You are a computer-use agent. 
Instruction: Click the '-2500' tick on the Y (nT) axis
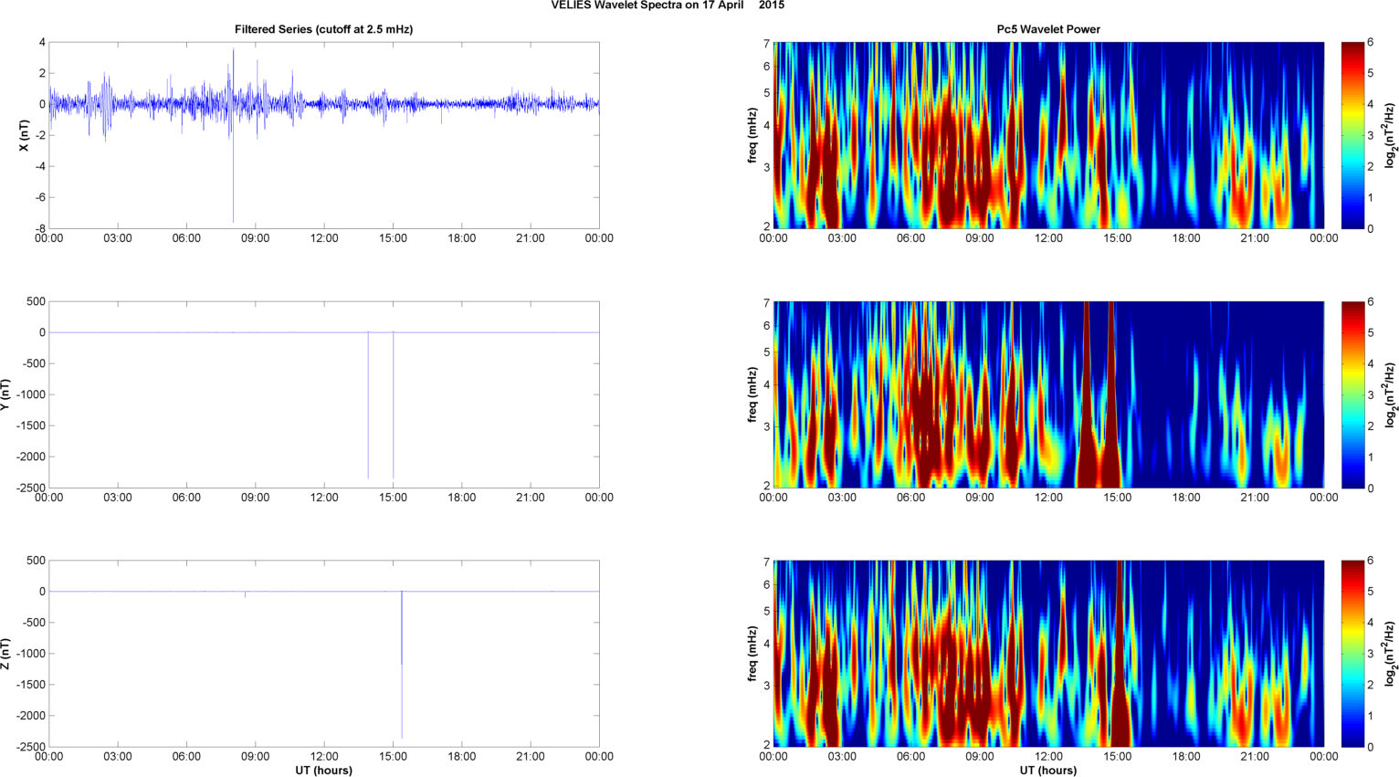coord(31,488)
